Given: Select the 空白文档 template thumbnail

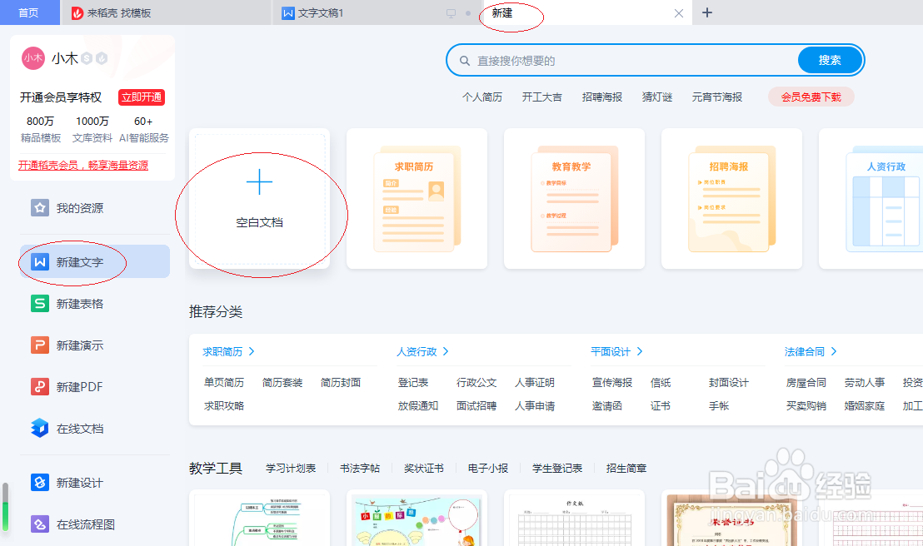Looking at the screenshot, I should coord(260,199).
